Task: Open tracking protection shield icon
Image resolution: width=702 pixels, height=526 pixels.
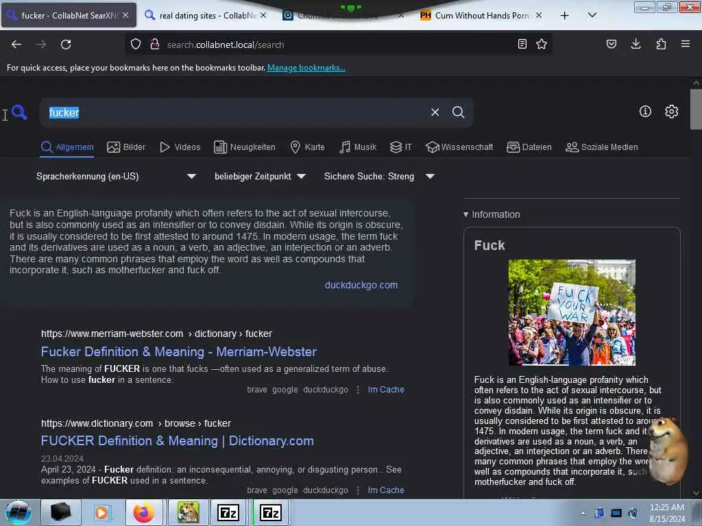Action: (136, 45)
